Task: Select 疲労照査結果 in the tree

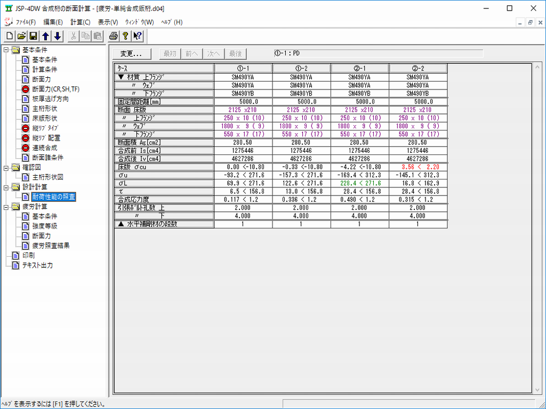Action: (x=51, y=246)
